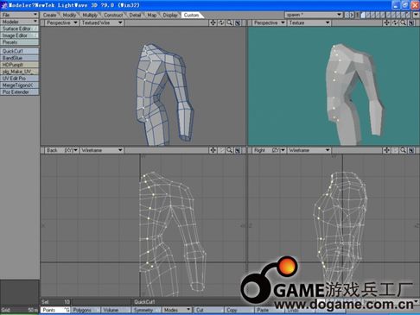Image resolution: width=420 pixels, height=315 pixels.
Task: Open the spawn object selection dropdown
Action: (314, 15)
